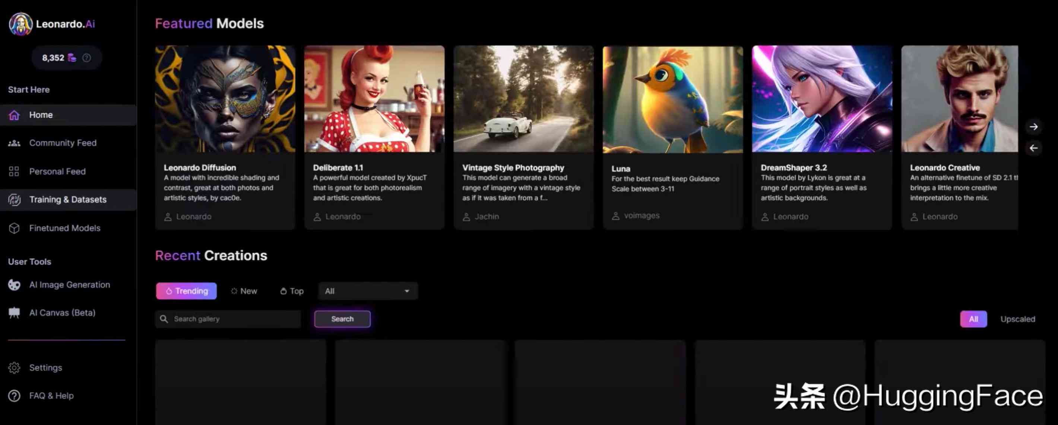
Task: Select the New tab in Recent Creations
Action: pyautogui.click(x=244, y=291)
